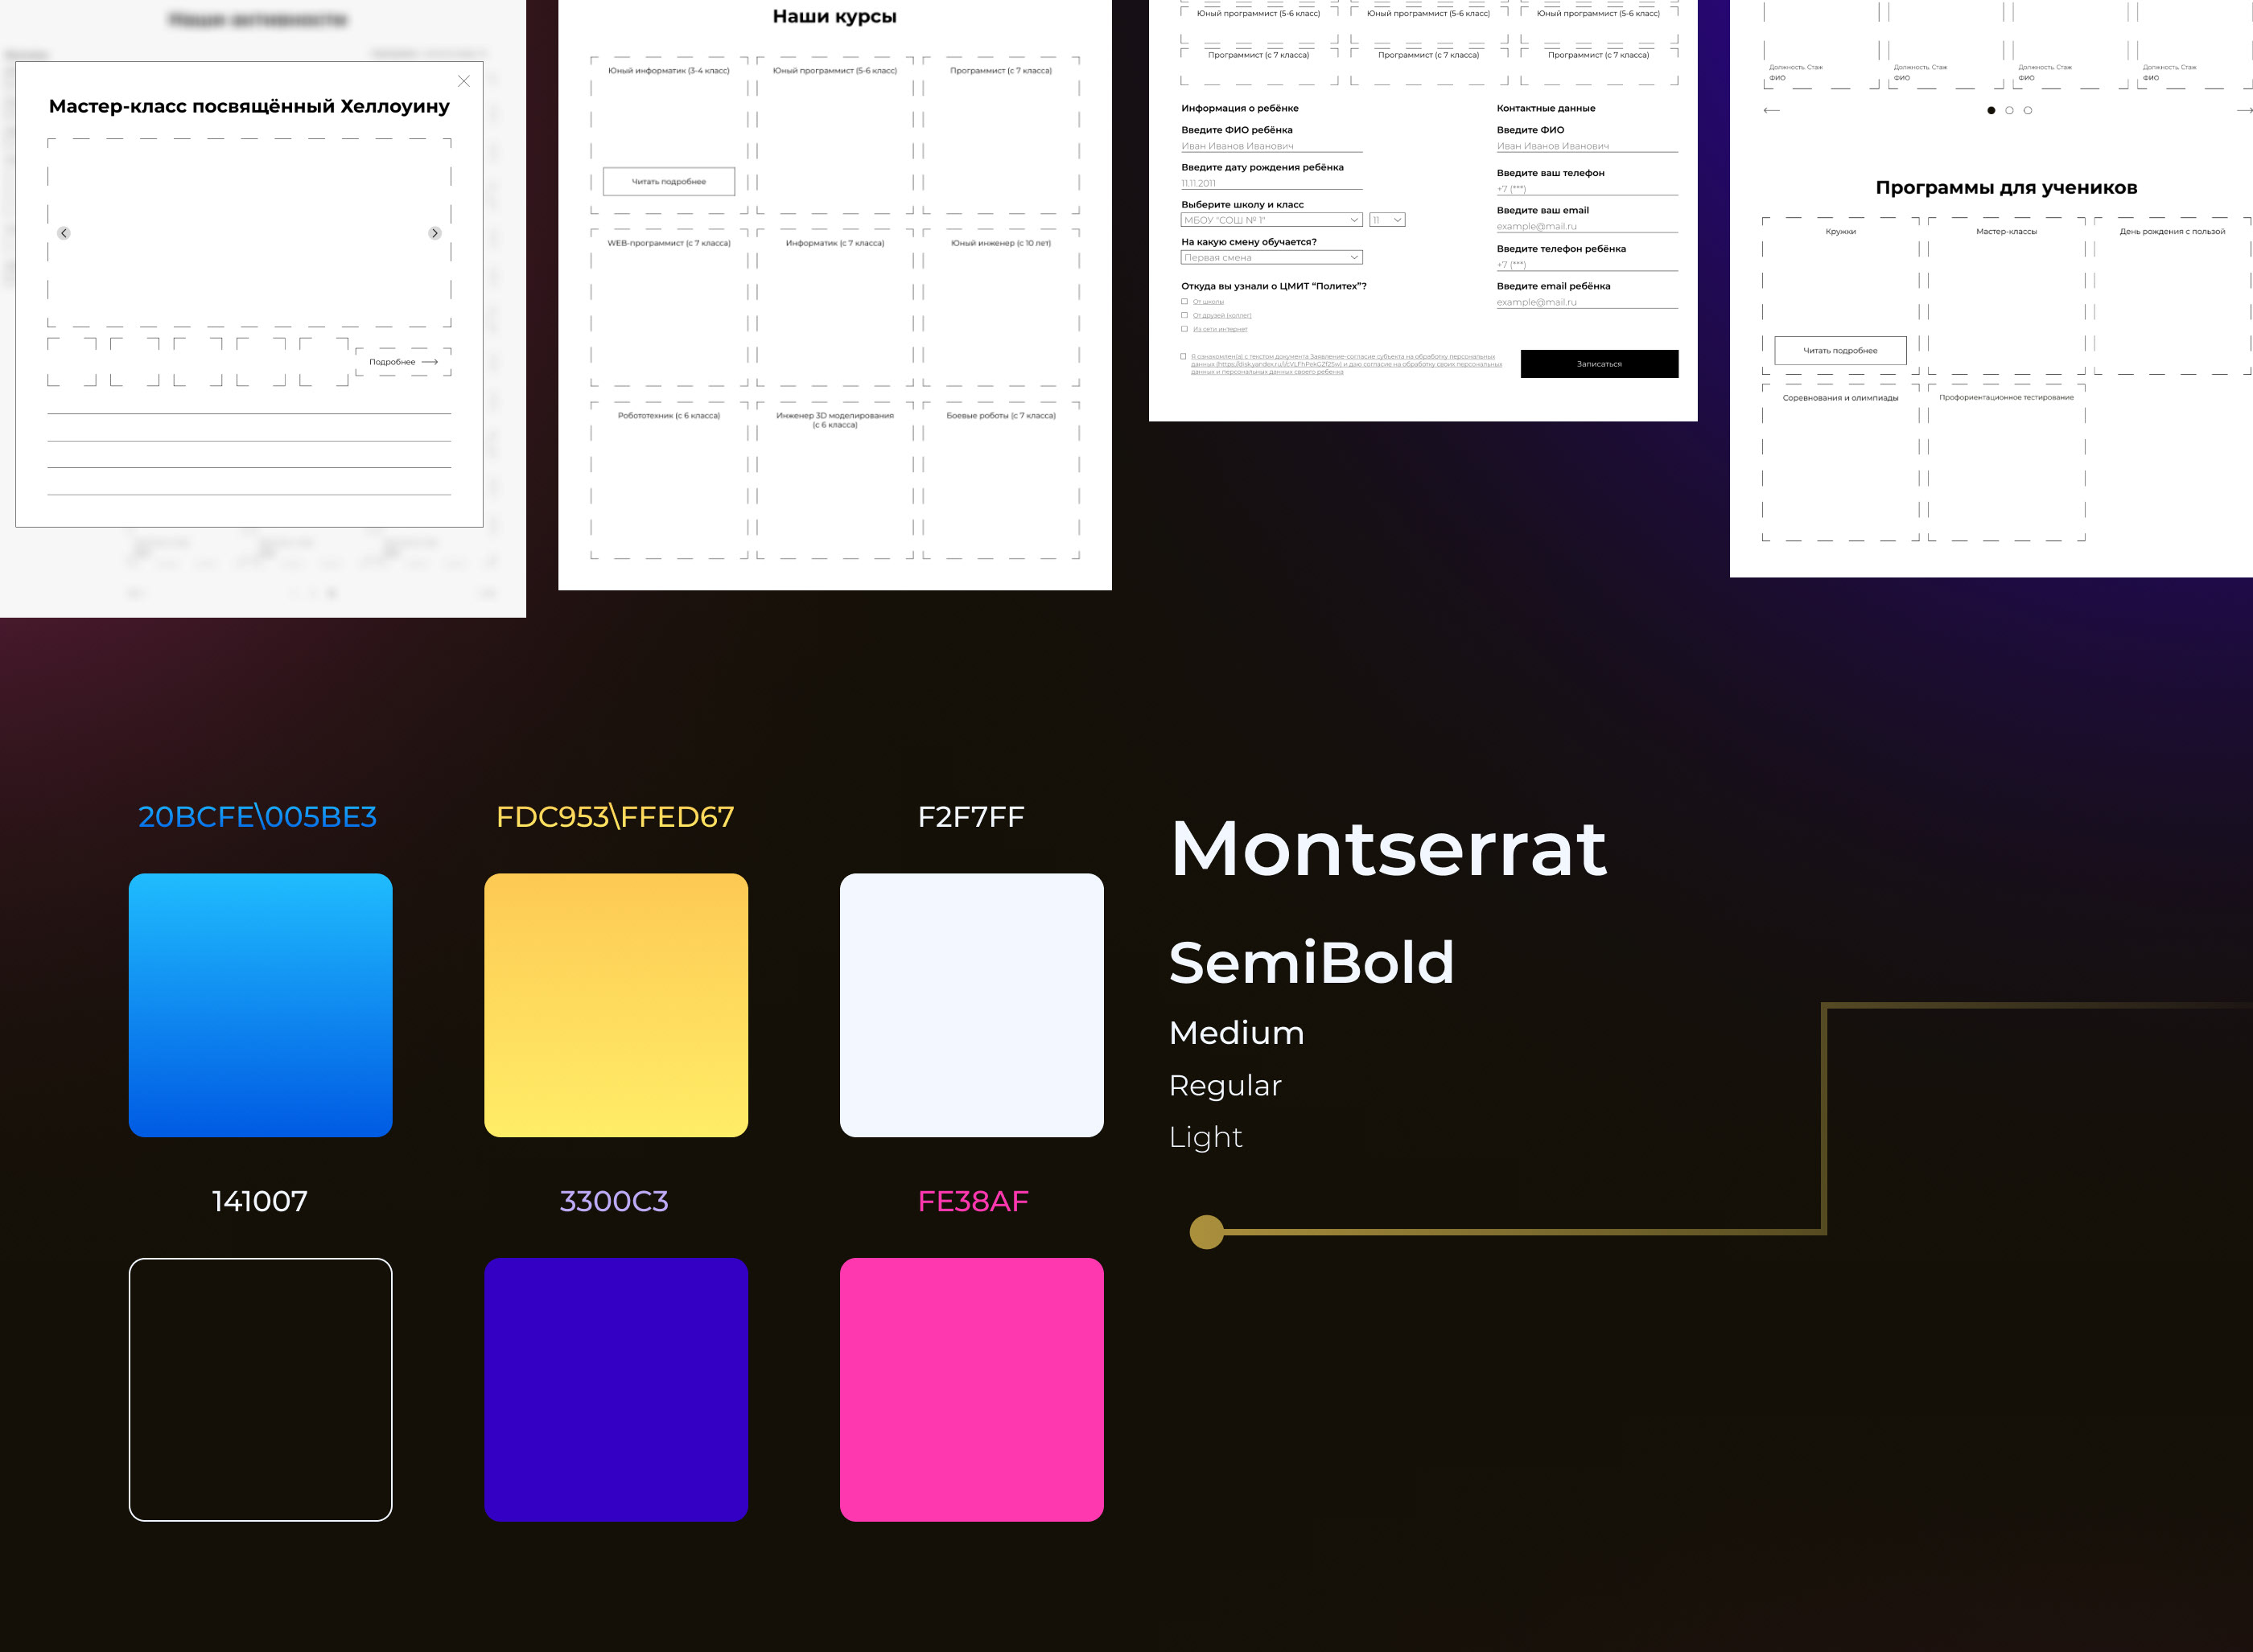Select the second carousel pagination dot

coord(2009,110)
